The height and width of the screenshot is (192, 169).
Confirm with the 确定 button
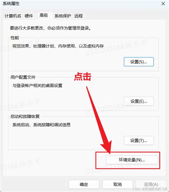[x=84, y=185]
